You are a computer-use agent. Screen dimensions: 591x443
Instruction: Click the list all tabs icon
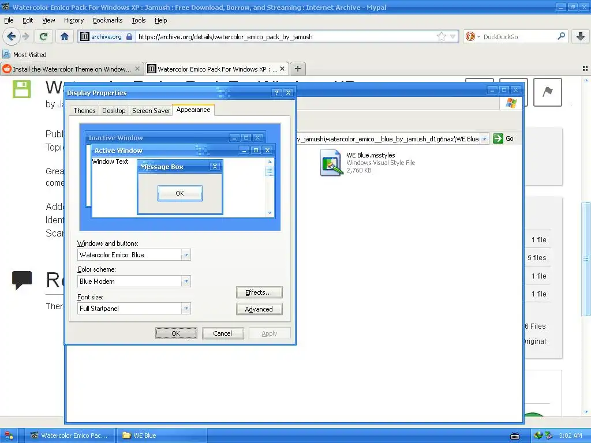pos(585,69)
